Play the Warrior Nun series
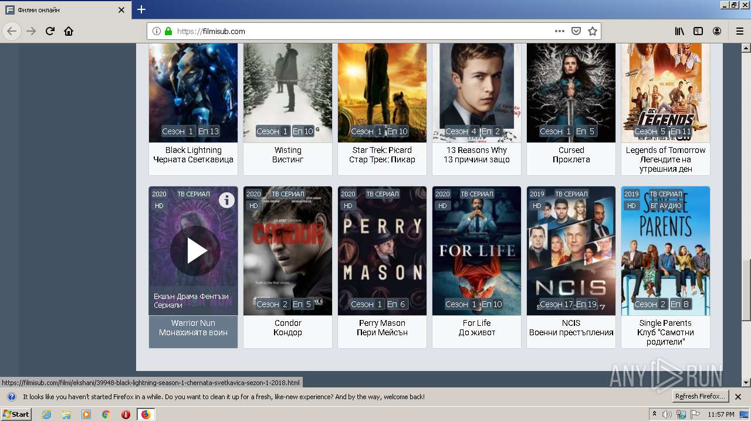Viewport: 751px width, 422px height. [x=195, y=251]
